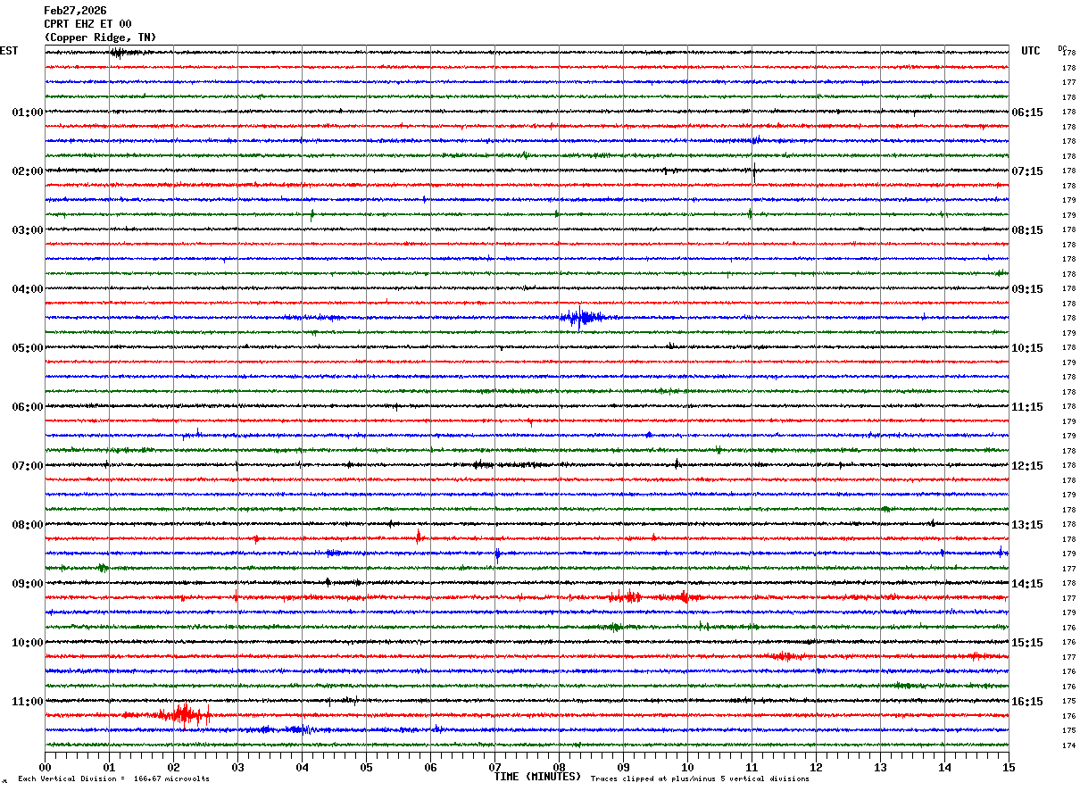Click the Traces clipped at plus/minus note
The image size is (1080, 791).
pos(700,779)
